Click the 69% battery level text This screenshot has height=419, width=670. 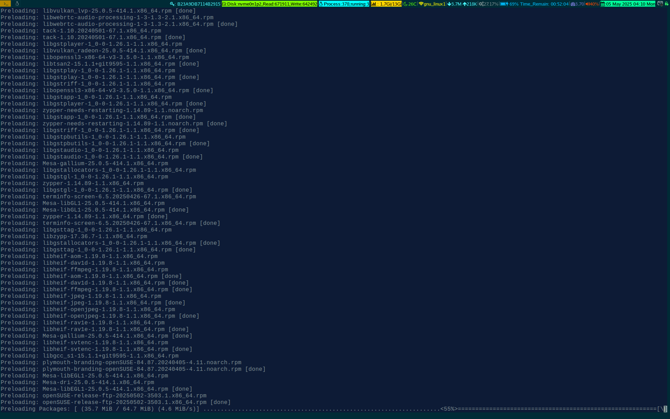(514, 4)
